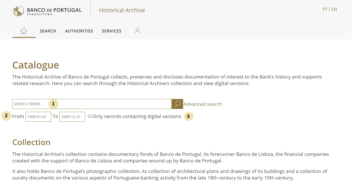This screenshot has height=190, width=352.
Task: Click the Catalogue heading
Action: pos(36,65)
